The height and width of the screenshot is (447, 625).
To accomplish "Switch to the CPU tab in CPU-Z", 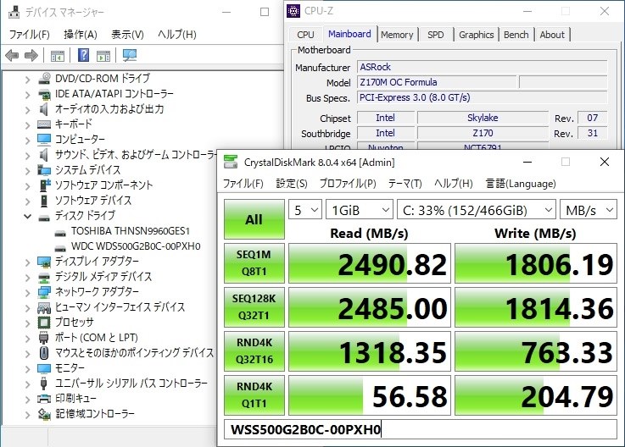I will click(305, 35).
